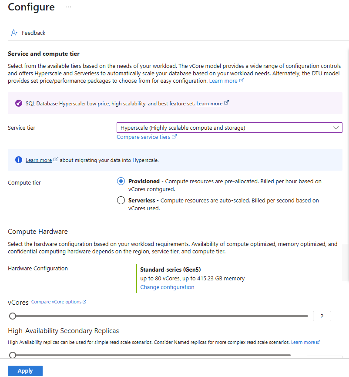Select the Provisioned compute tier option
Screen dimensions: 349x377
pyautogui.click(x=121, y=181)
